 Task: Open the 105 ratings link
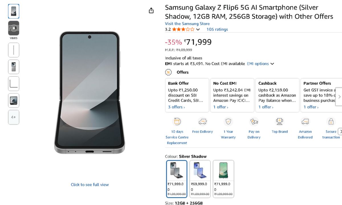click(x=217, y=29)
